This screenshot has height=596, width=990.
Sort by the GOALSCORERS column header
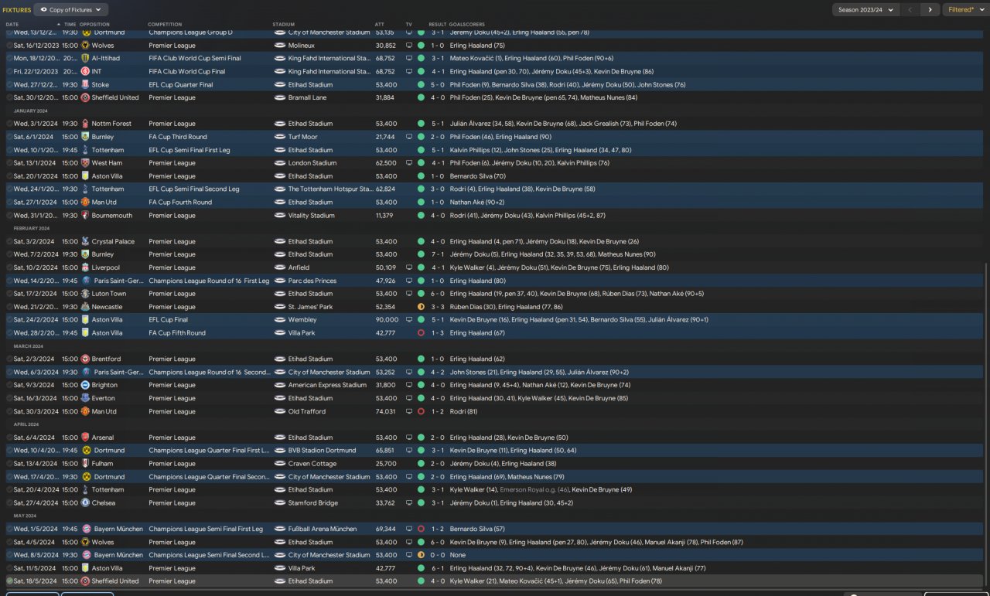coord(466,25)
